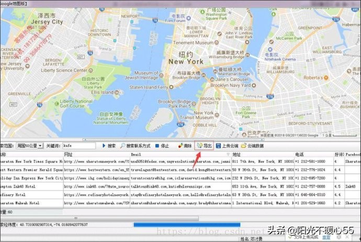Select the Holiday Inn Express New York City row

31,178
